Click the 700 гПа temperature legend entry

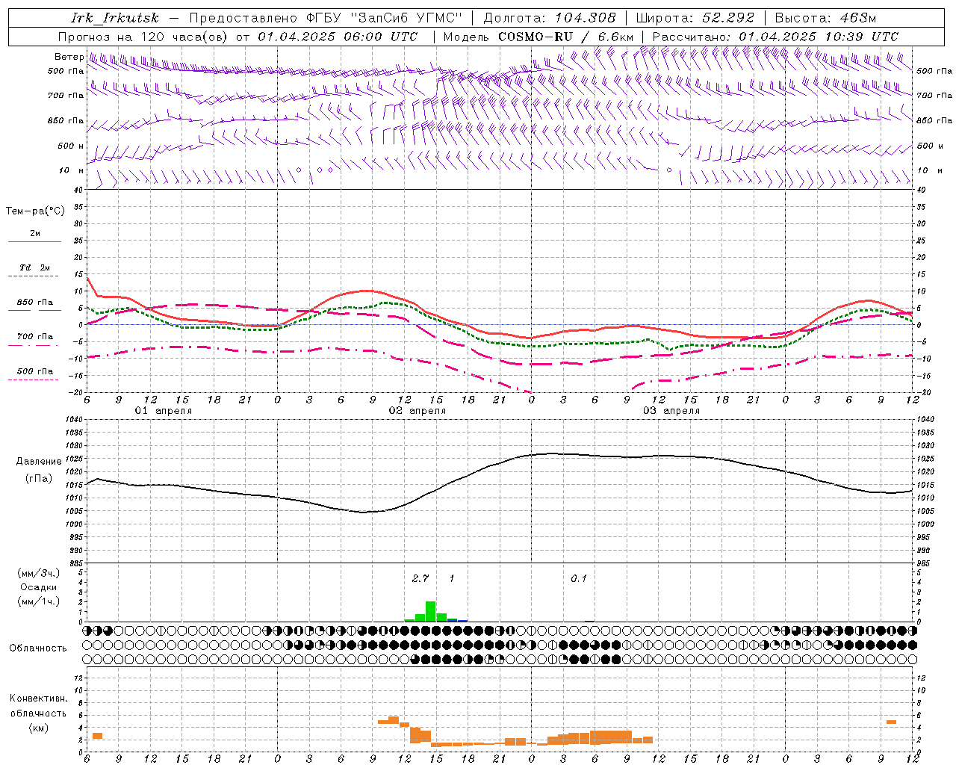[35, 337]
